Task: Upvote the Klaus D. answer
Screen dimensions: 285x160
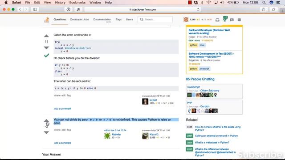Action: (x=46, y=121)
